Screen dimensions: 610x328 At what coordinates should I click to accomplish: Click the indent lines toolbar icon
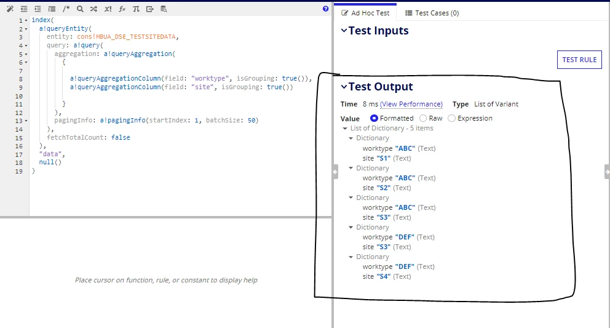(38, 9)
